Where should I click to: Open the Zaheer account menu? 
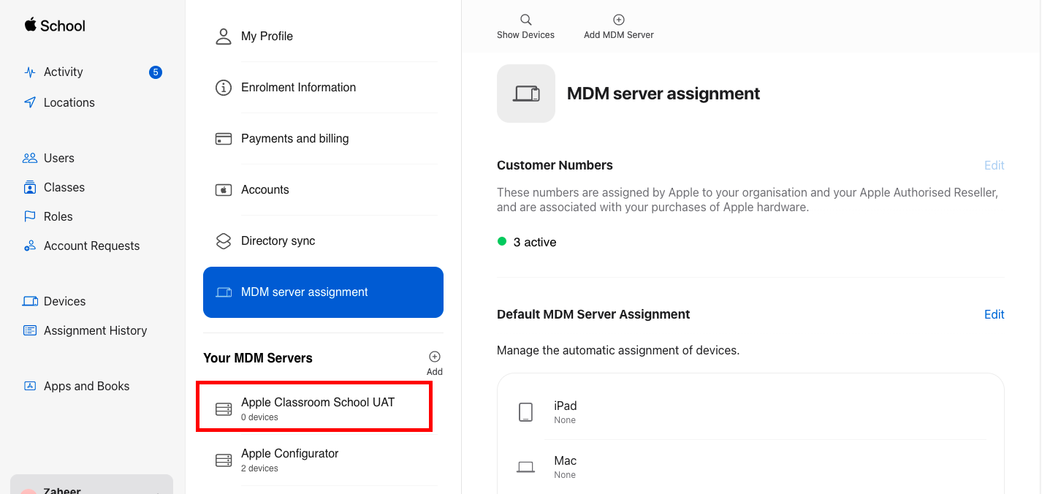pos(91,484)
